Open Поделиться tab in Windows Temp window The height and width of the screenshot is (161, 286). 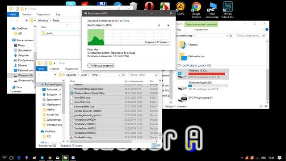tap(43, 14)
